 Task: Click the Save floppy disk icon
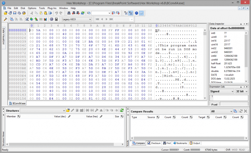pos(15,13)
